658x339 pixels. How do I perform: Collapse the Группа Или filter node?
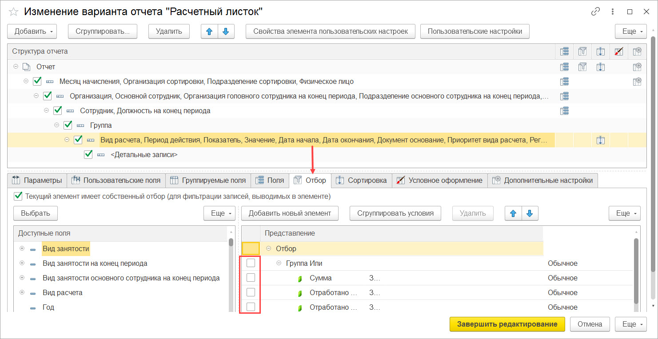coord(279,263)
